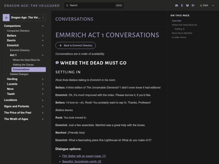
Task: Open Walking the Graves sidebar page
Action: click(x=23, y=65)
